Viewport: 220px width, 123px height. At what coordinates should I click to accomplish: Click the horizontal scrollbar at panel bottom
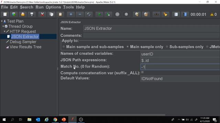coord(112,115)
